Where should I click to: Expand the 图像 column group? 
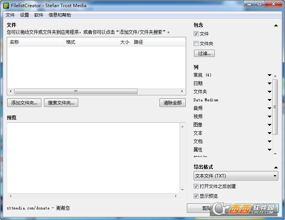pyautogui.click(x=270, y=125)
